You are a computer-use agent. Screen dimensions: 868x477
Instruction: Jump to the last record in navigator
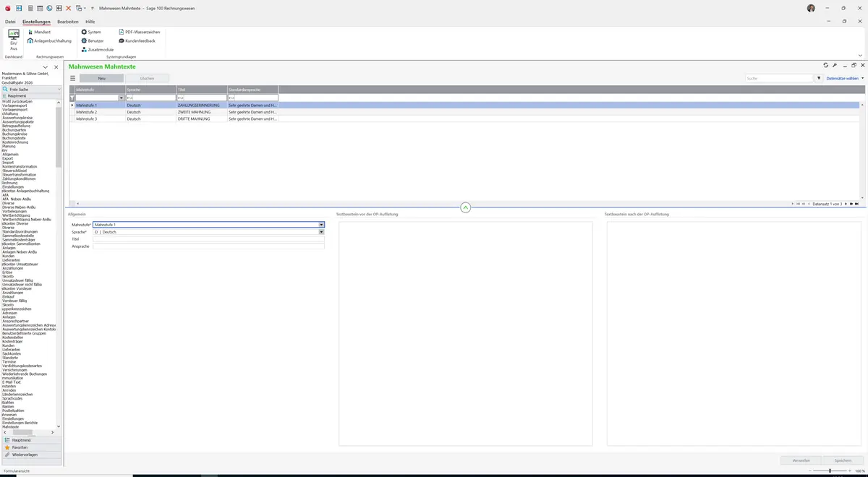(x=856, y=204)
